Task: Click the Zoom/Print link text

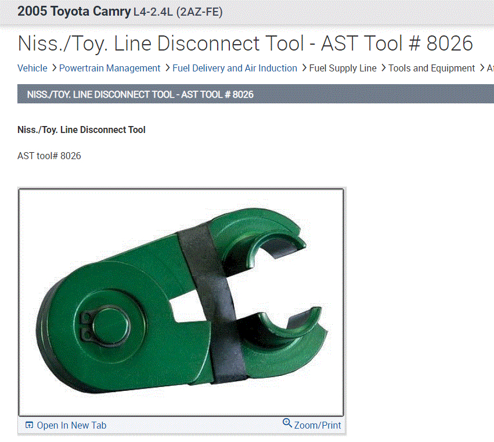Action: (318, 425)
